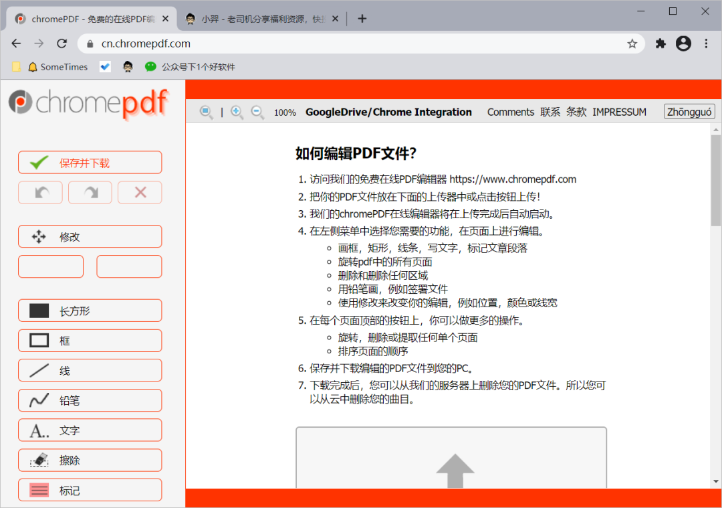Select the 修改 move tool
The image size is (722, 508).
point(90,236)
